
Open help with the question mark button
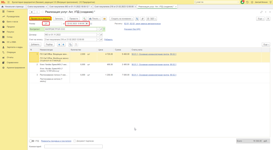268,19
